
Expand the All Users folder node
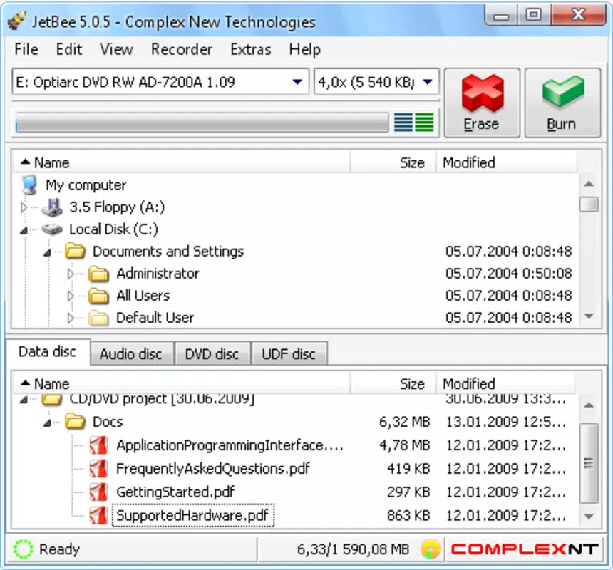pyautogui.click(x=71, y=296)
